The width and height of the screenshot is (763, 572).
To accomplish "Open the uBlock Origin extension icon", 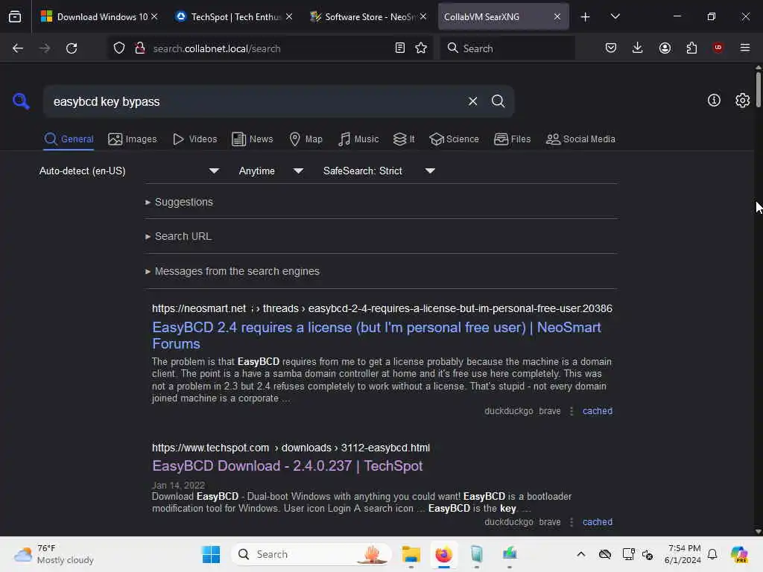I will 718,48.
